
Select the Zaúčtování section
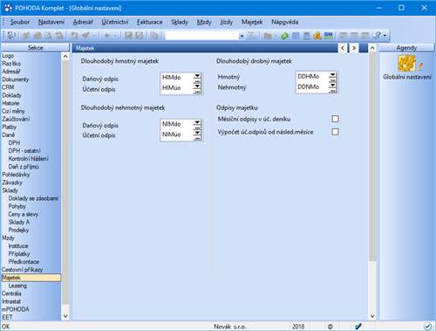(x=16, y=119)
